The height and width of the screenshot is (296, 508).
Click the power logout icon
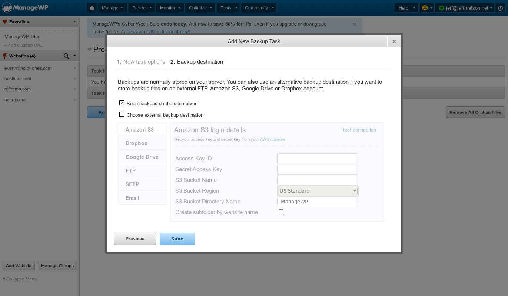coord(501,8)
